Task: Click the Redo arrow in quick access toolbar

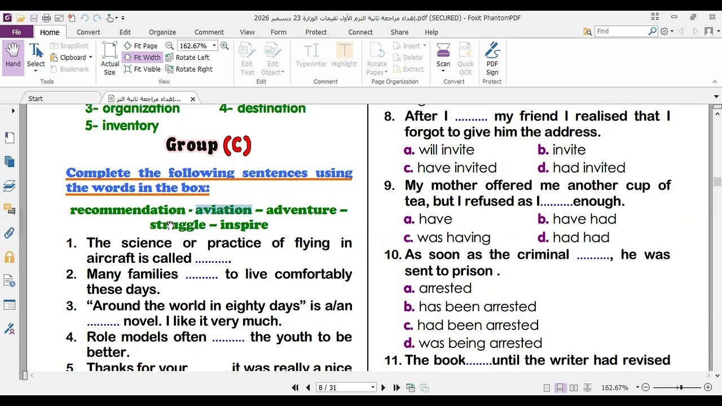Action: pyautogui.click(x=96, y=18)
